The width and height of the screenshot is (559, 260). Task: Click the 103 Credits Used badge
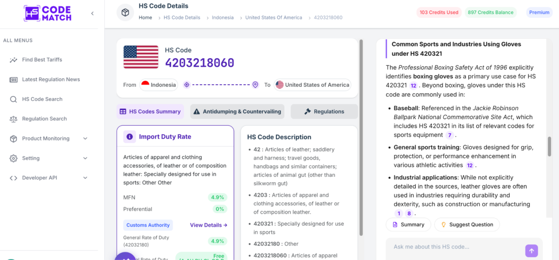[x=439, y=12]
